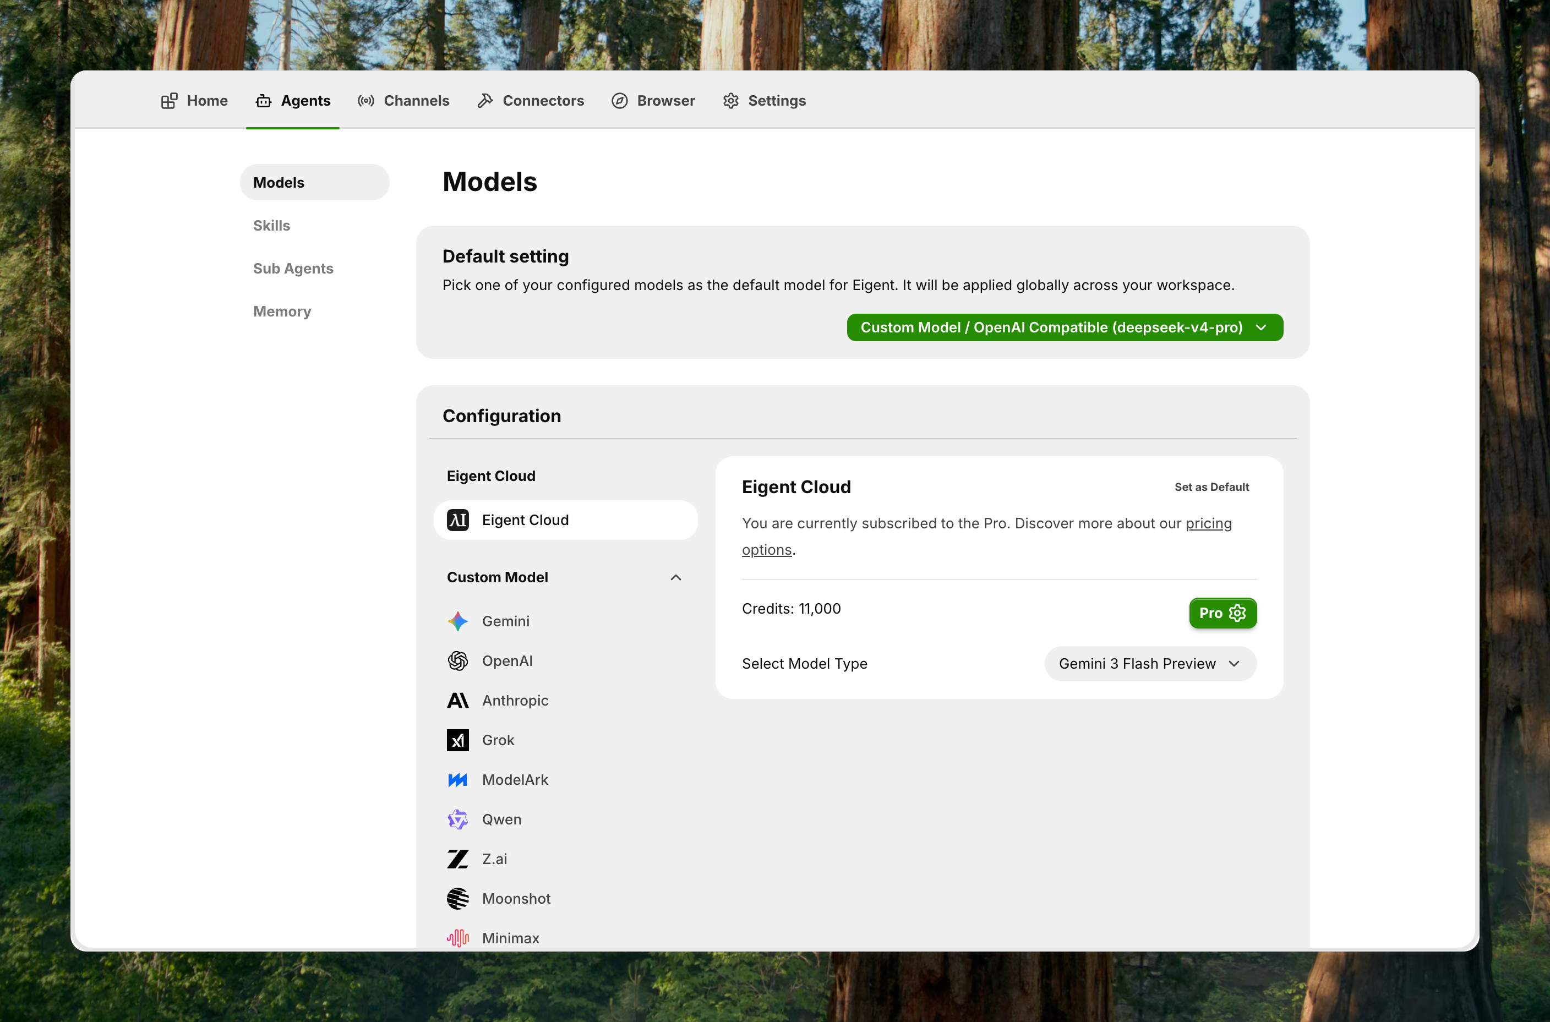Click the Credits: 11,000 text
1550x1022 pixels.
tap(792, 609)
